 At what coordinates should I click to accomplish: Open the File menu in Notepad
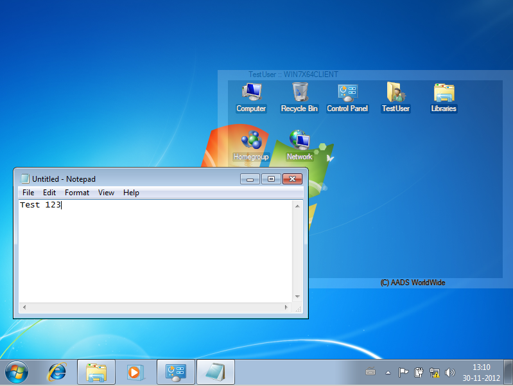click(x=28, y=193)
